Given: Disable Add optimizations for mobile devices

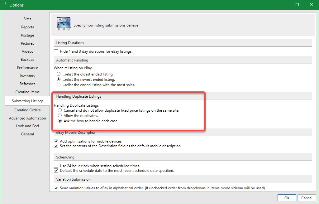Looking at the screenshot, I should coord(56,141).
